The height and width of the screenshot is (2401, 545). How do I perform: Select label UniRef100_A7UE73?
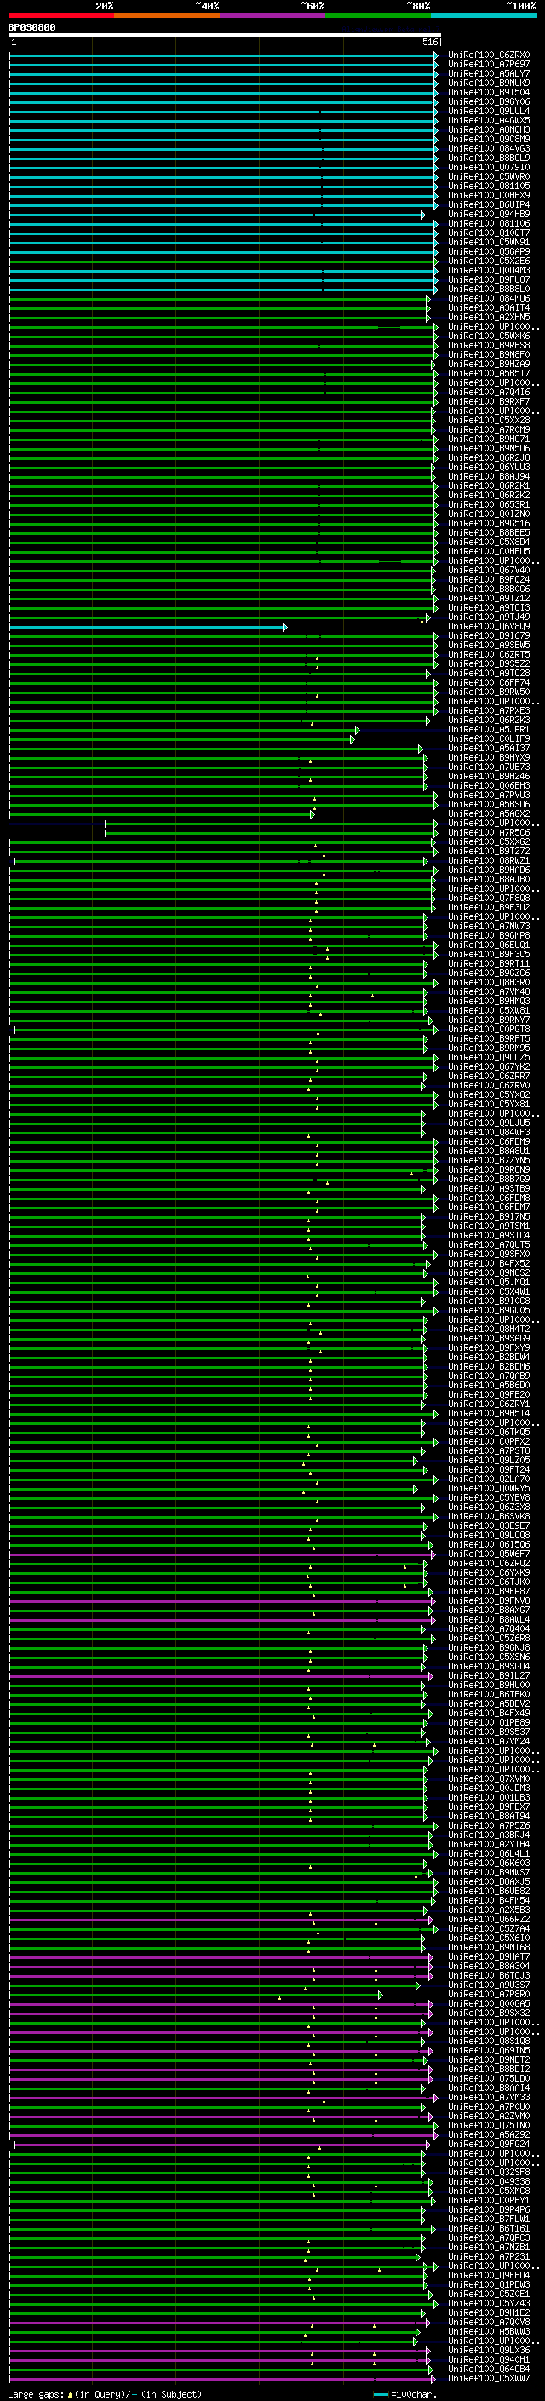tap(489, 767)
